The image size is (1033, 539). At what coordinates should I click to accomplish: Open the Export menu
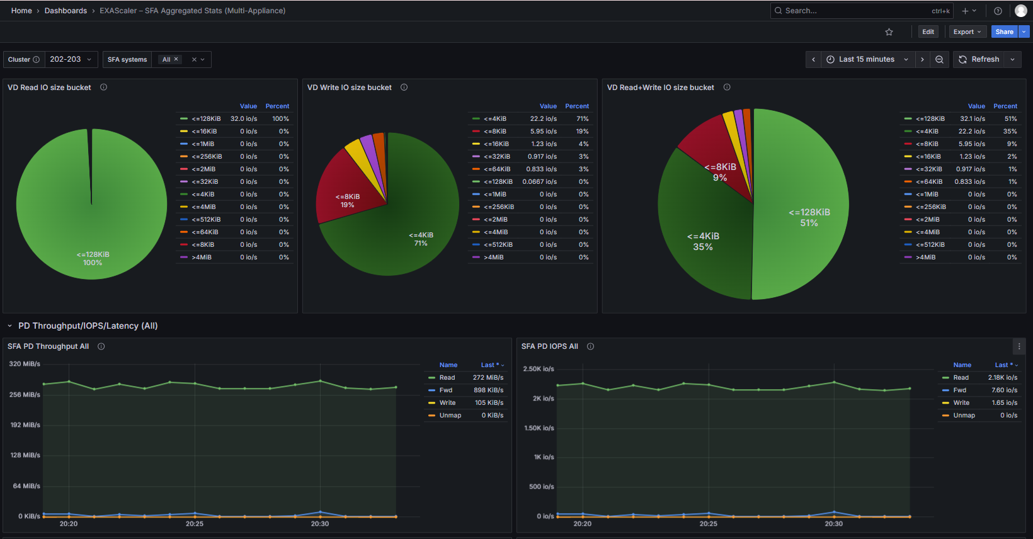pyautogui.click(x=967, y=32)
